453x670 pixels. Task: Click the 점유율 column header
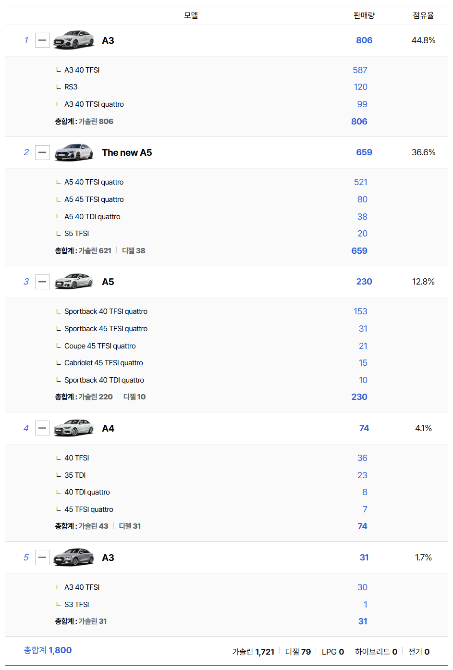click(x=423, y=15)
